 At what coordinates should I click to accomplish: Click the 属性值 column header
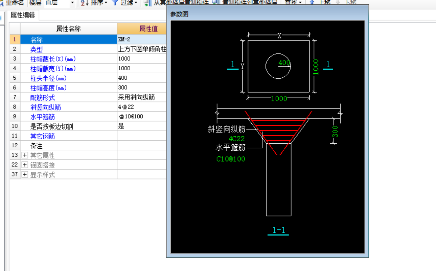click(142, 29)
